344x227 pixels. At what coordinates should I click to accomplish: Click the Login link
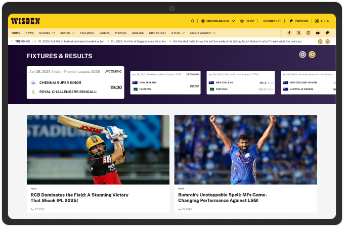point(325,21)
